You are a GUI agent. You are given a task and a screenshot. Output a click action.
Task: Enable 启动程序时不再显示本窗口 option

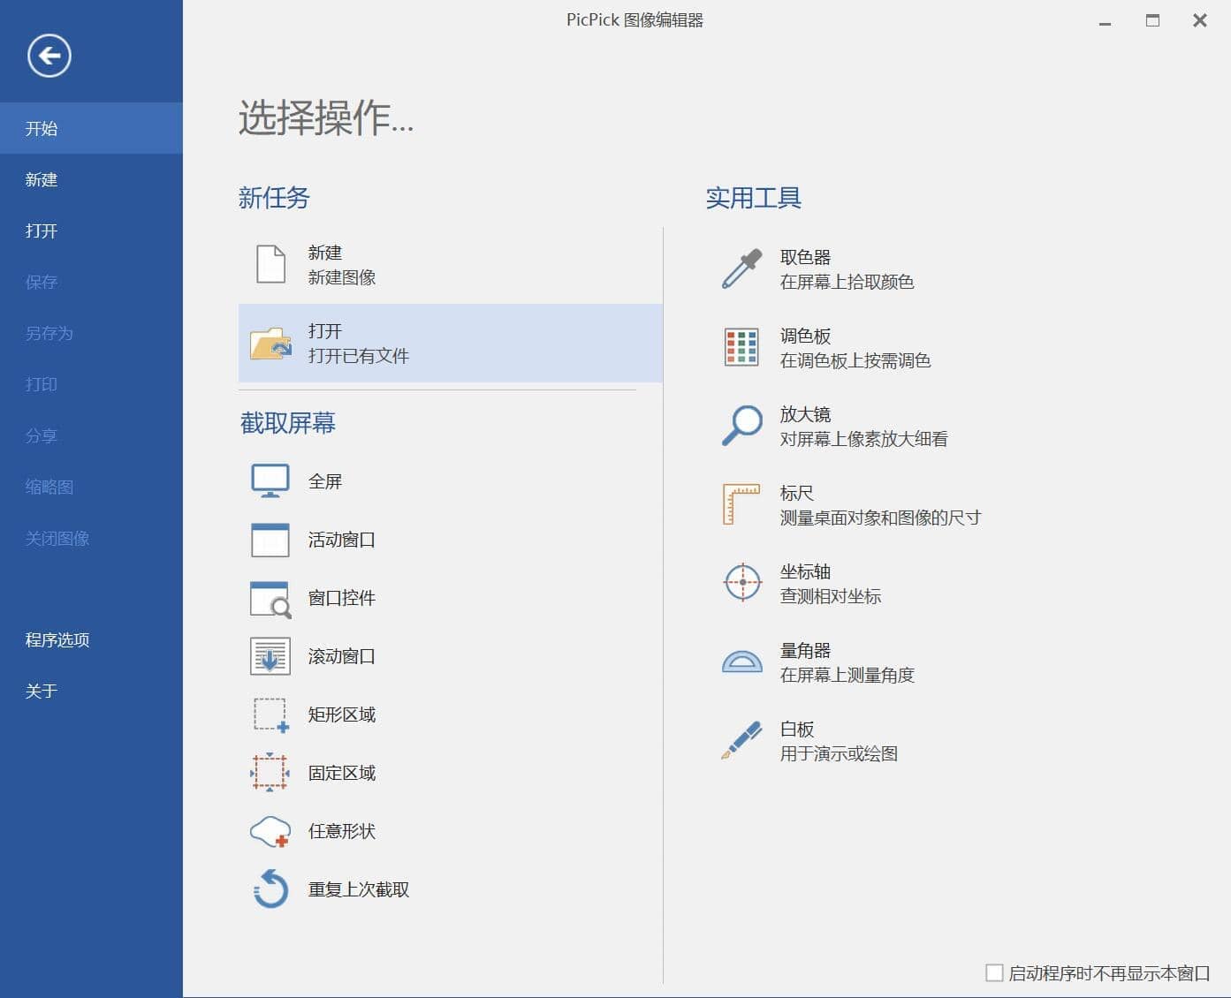pyautogui.click(x=994, y=972)
